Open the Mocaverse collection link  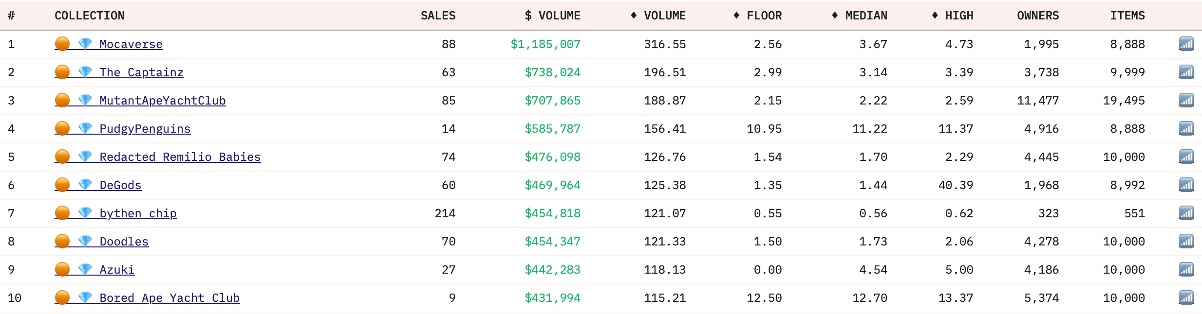tap(131, 44)
